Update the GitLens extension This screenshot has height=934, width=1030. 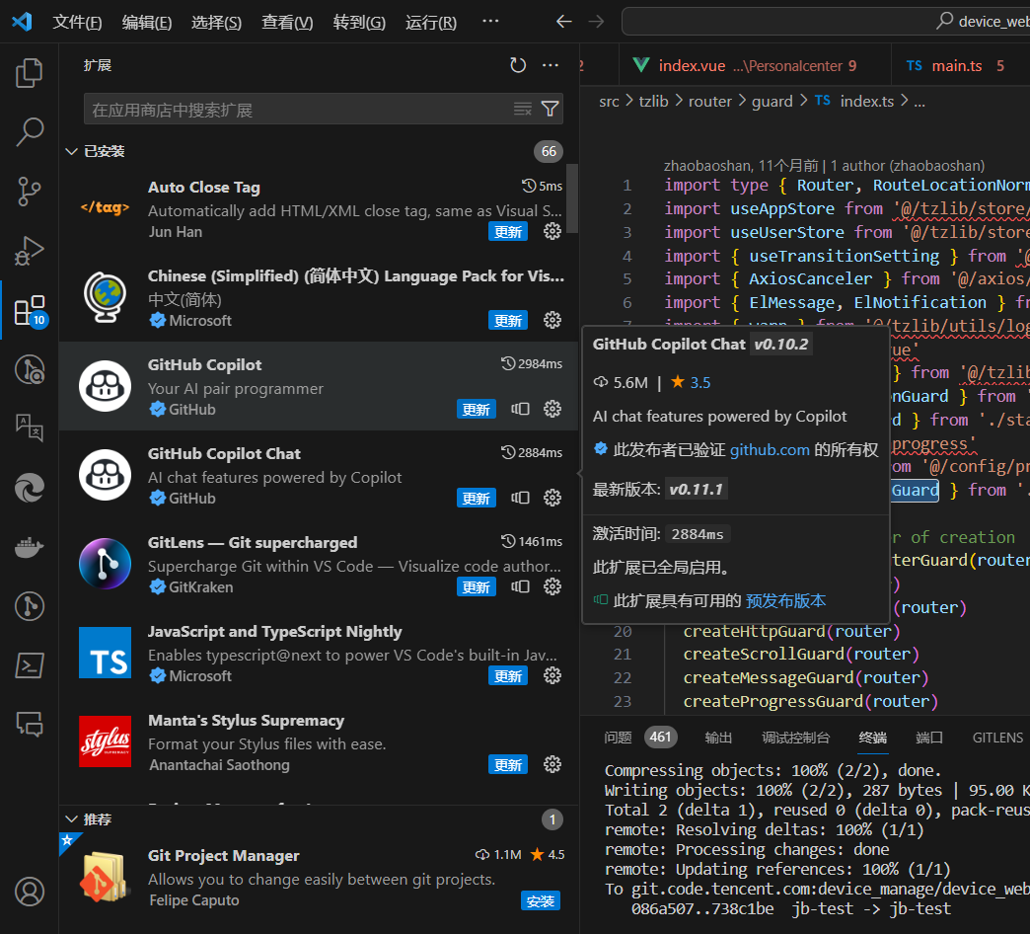click(477, 586)
